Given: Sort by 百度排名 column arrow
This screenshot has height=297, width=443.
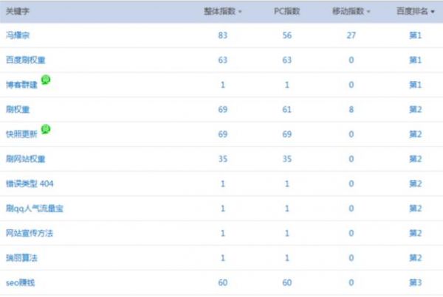Looking at the screenshot, I should pyautogui.click(x=433, y=13).
